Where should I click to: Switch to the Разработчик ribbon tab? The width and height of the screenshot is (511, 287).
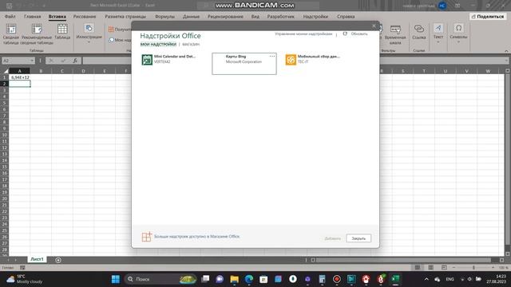click(x=280, y=16)
